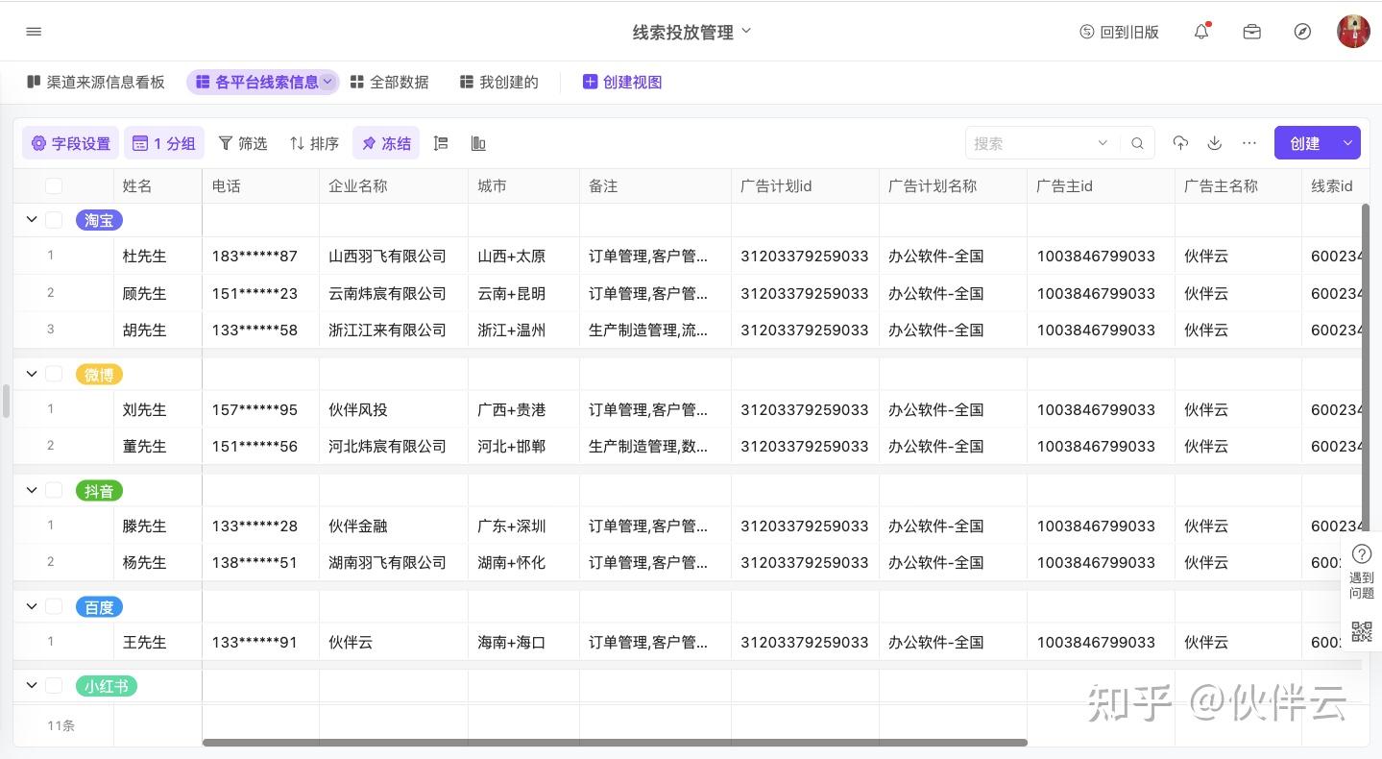This screenshot has height=759, width=1382.
Task: Open the hamburger navigation menu
Action: (x=34, y=32)
